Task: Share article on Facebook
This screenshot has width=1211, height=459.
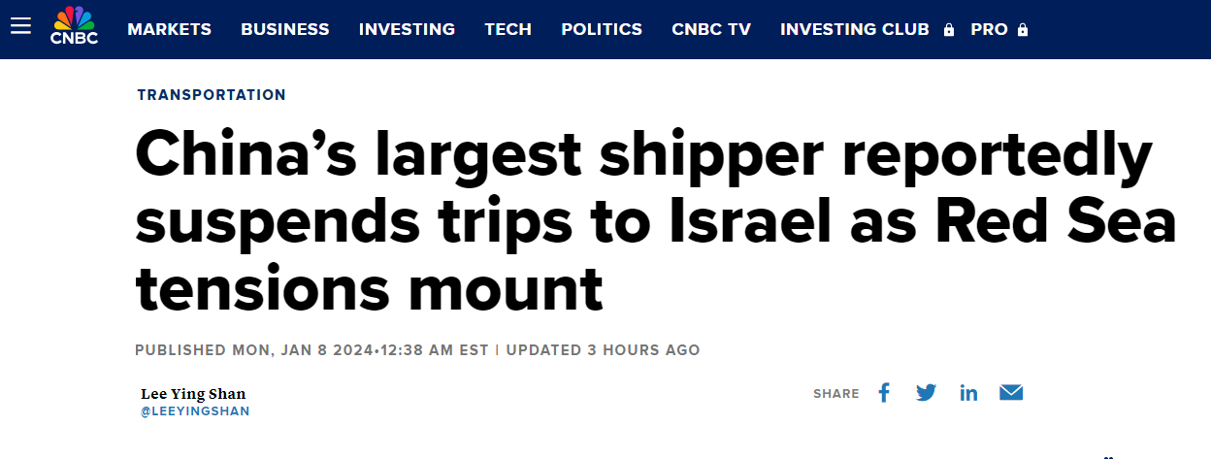Action: click(883, 393)
